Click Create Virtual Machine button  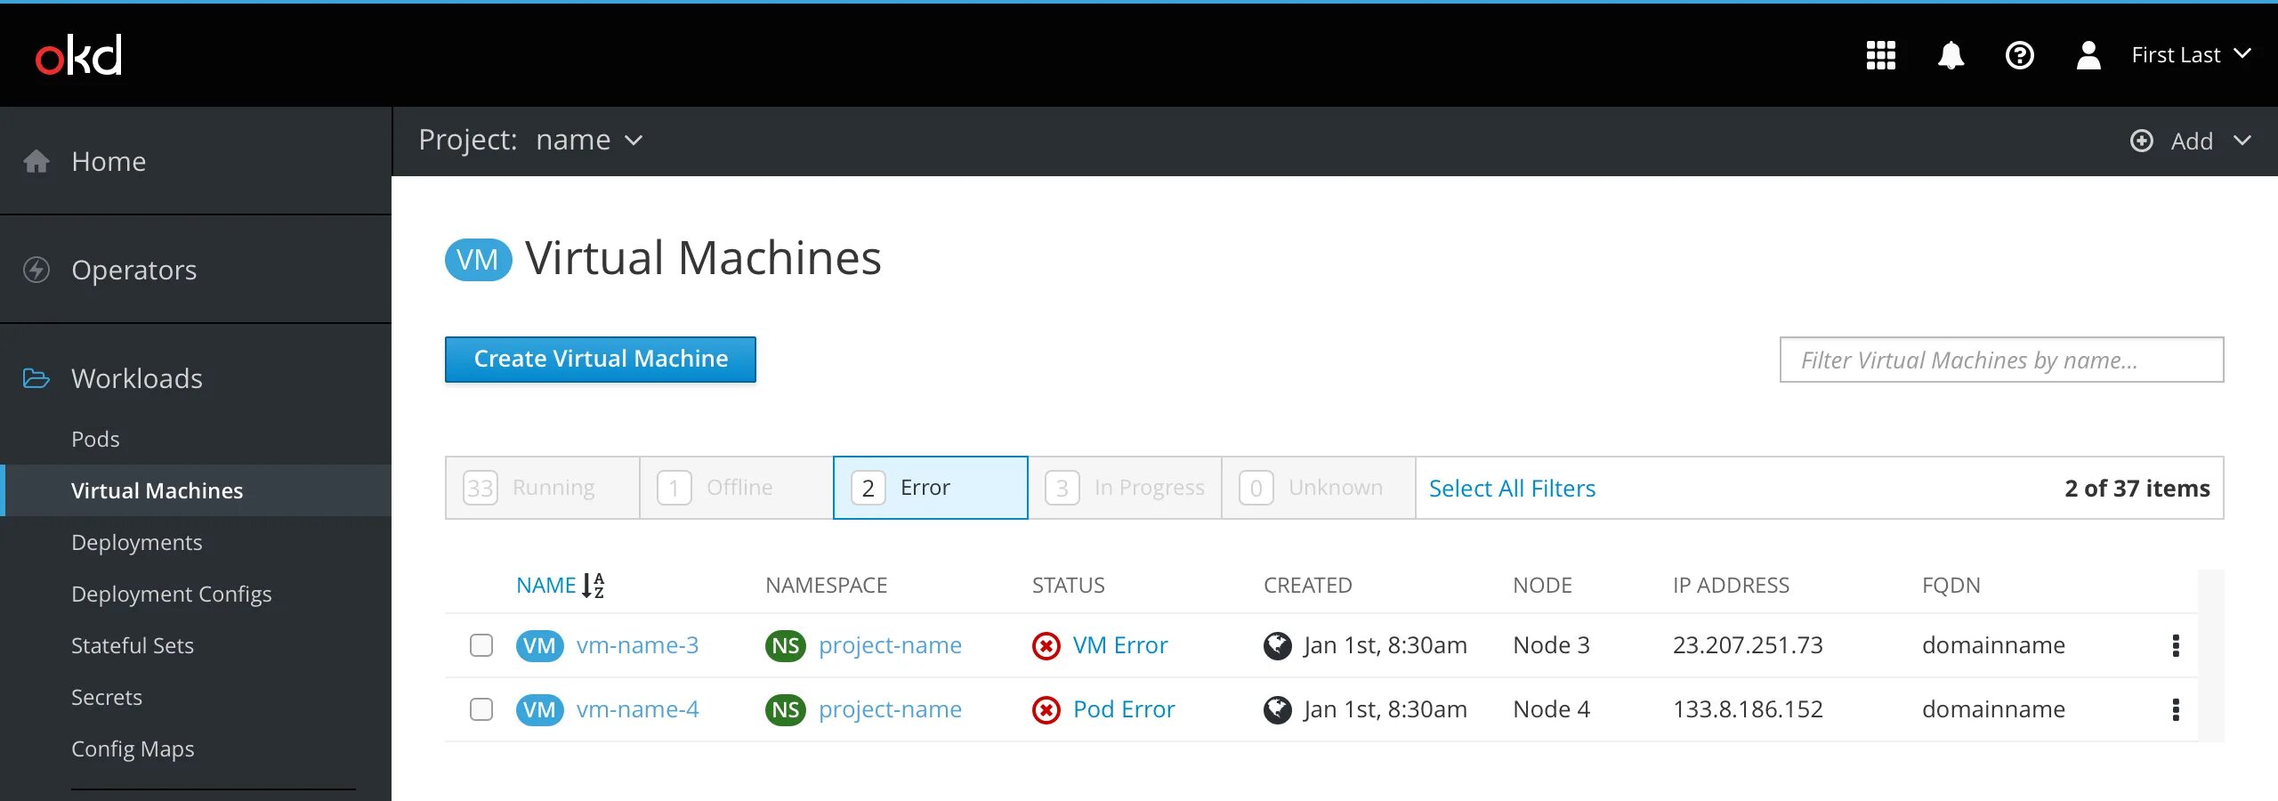pos(601,360)
